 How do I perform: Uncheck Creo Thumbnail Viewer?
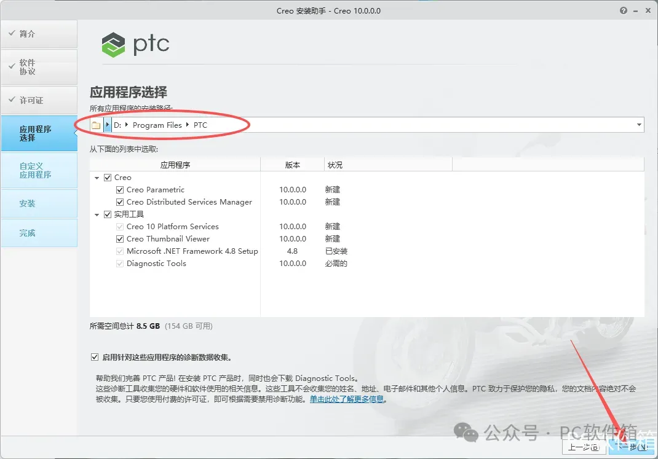[119, 239]
